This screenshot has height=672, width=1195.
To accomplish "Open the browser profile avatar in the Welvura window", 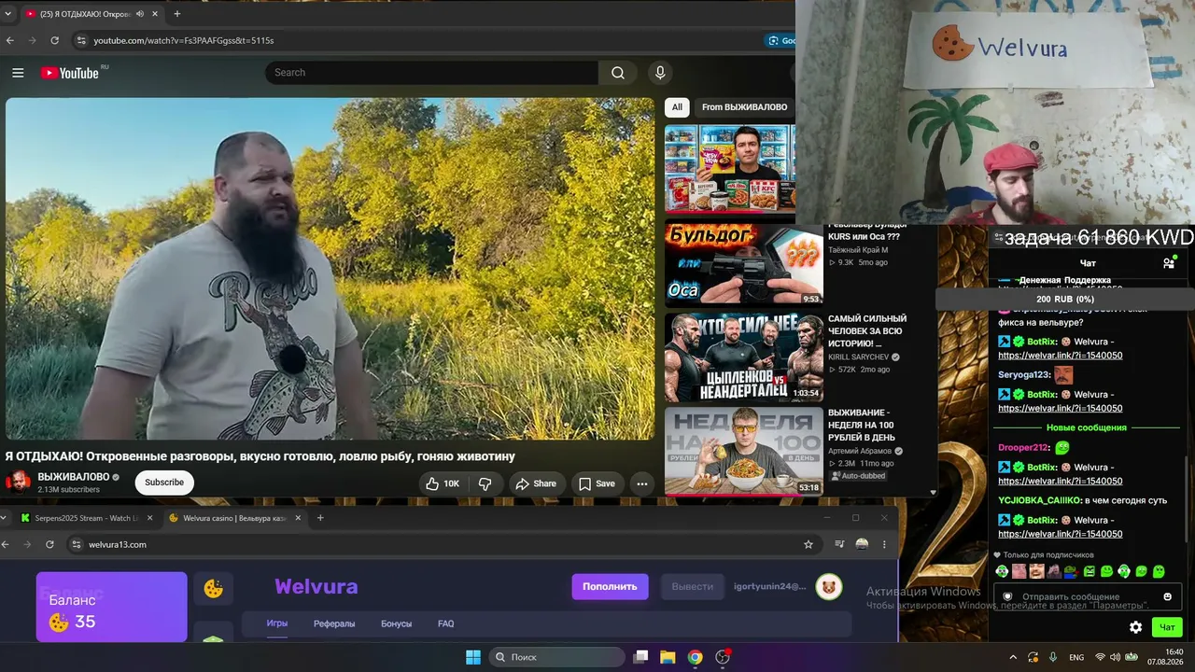I will 862,544.
